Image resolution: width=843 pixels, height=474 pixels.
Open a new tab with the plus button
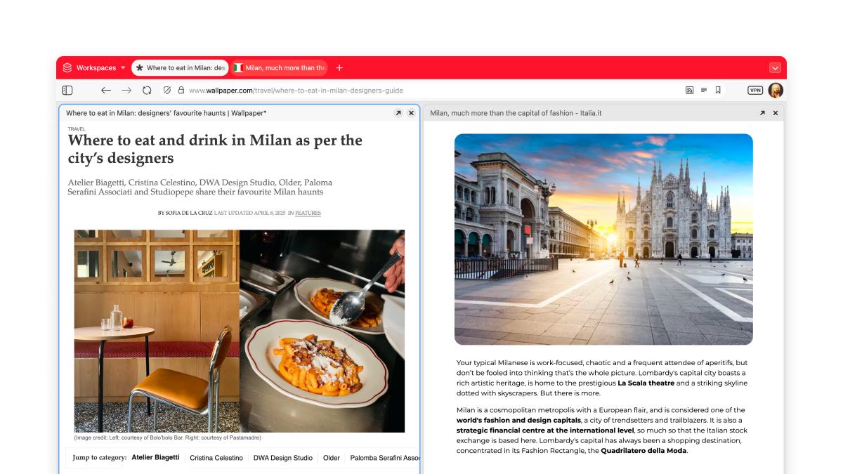pyautogui.click(x=339, y=68)
